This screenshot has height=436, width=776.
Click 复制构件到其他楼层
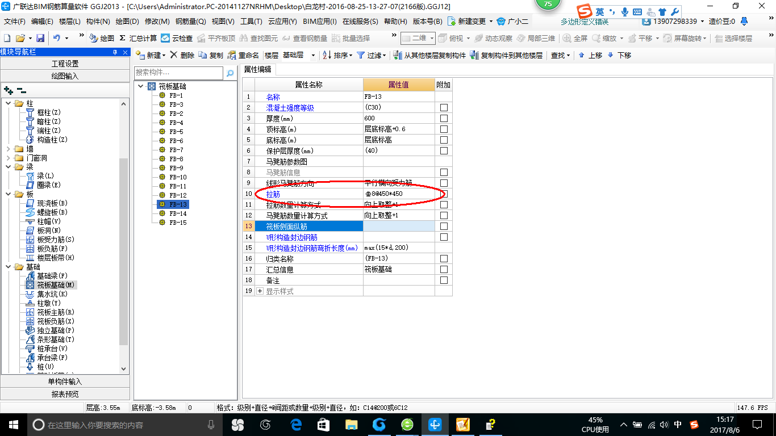(507, 55)
